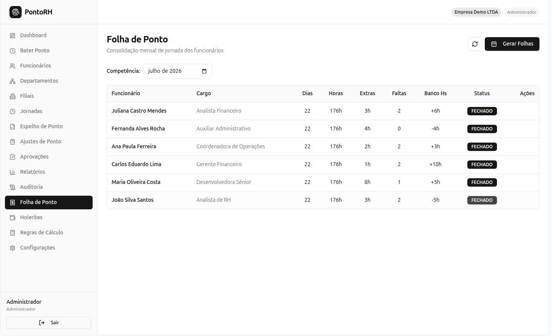Click the Espelho de Ponto document icon
Screen dimensions: 552x336
(13, 126)
